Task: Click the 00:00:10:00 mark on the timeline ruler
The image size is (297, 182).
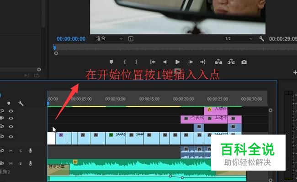Action: click(x=115, y=99)
